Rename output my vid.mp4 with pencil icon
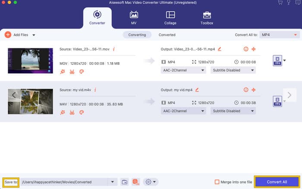The height and width of the screenshot is (189, 302). [197, 90]
